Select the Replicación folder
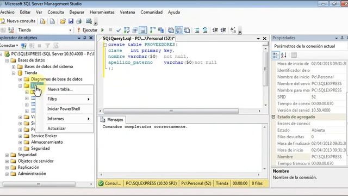Image resolution: width=348 pixels, height=196 pixels. click(x=28, y=167)
